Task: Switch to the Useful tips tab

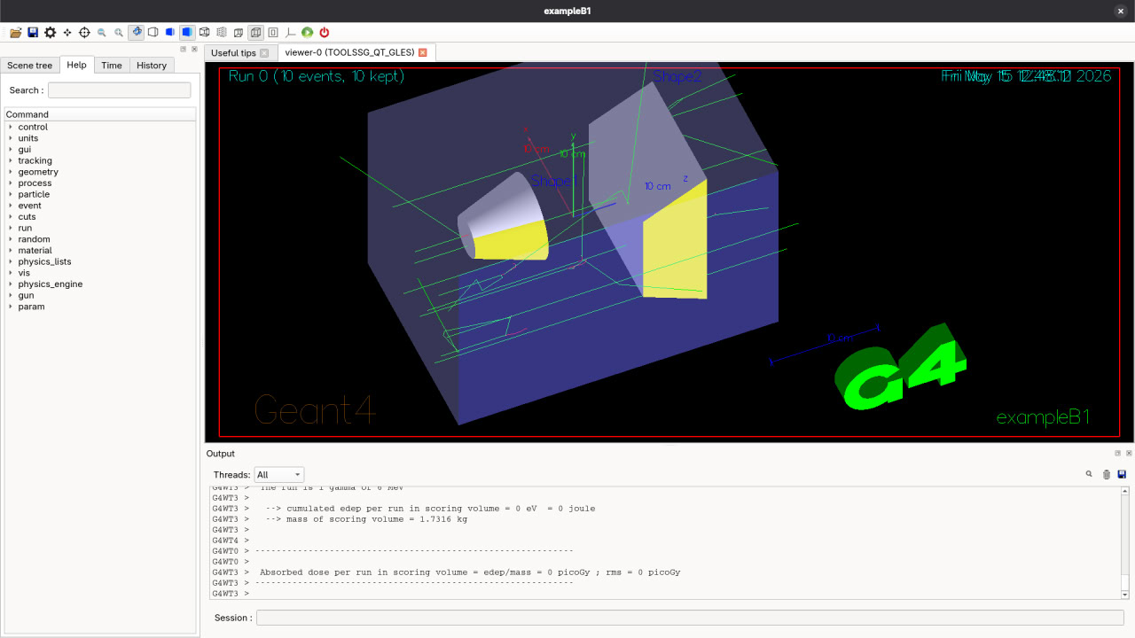Action: point(233,53)
